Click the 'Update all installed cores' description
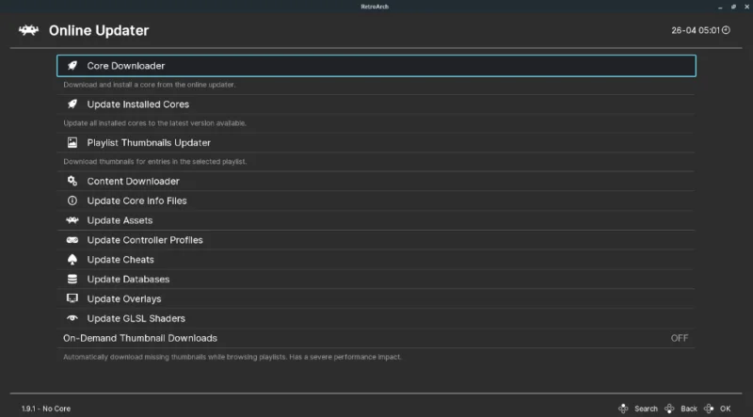 tap(154, 123)
